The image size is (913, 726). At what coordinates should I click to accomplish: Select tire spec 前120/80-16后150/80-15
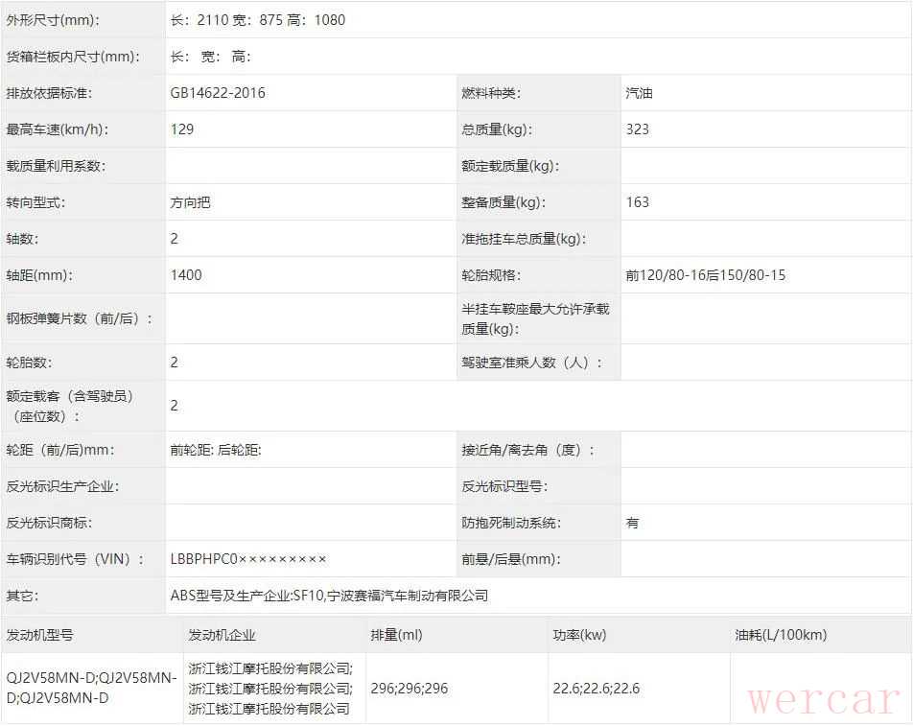[705, 275]
